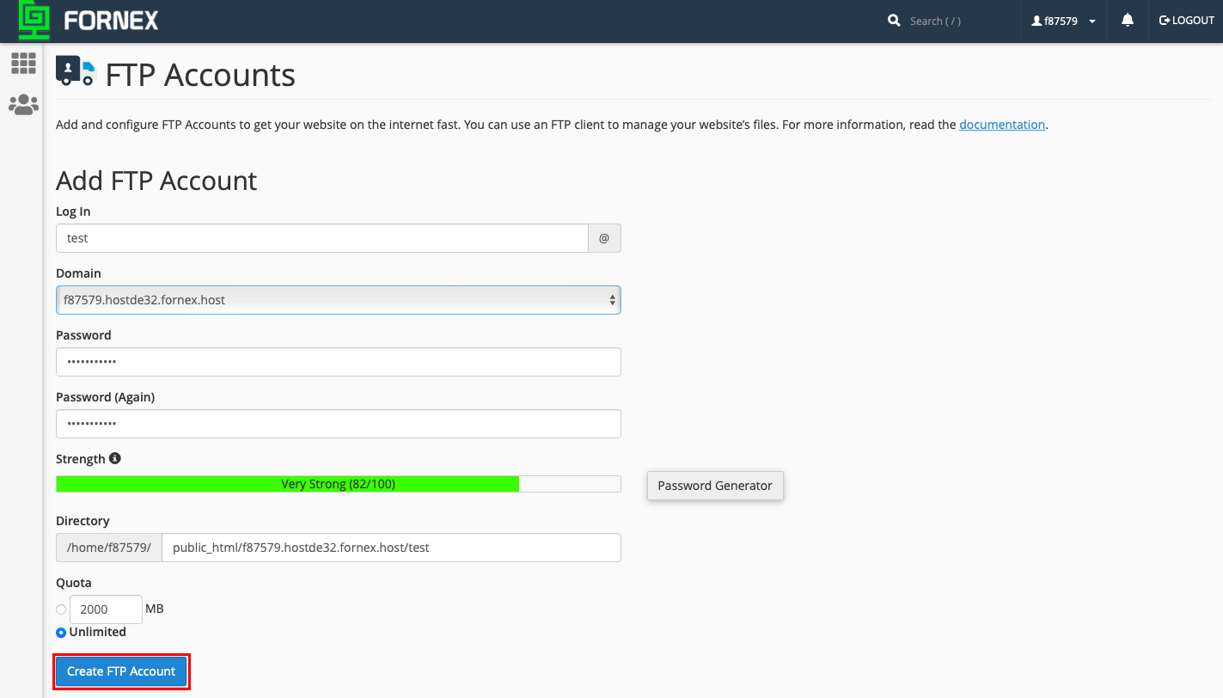Click the @ addon next to Log In
The image size is (1223, 698).
[604, 238]
